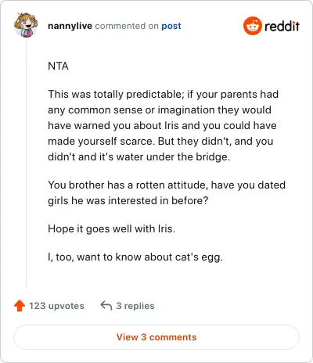
Task: Click the cat's egg sentence
Action: tap(135, 257)
